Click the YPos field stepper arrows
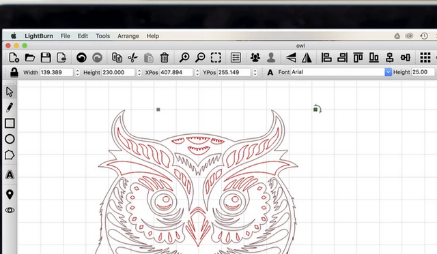This screenshot has height=254, width=437. pos(255,73)
